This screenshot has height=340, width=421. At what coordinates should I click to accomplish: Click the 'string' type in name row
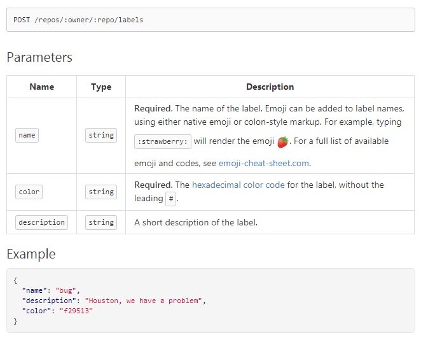[101, 135]
